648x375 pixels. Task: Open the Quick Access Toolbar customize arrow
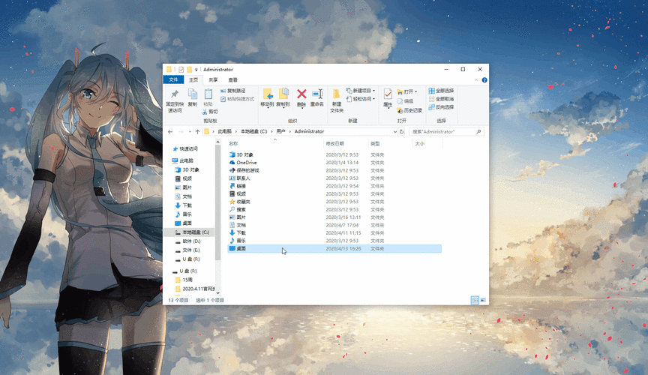[196, 70]
